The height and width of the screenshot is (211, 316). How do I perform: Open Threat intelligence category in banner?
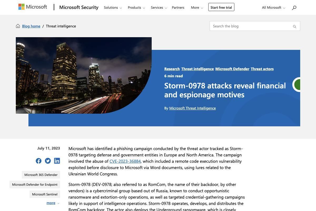pyautogui.click(x=197, y=69)
